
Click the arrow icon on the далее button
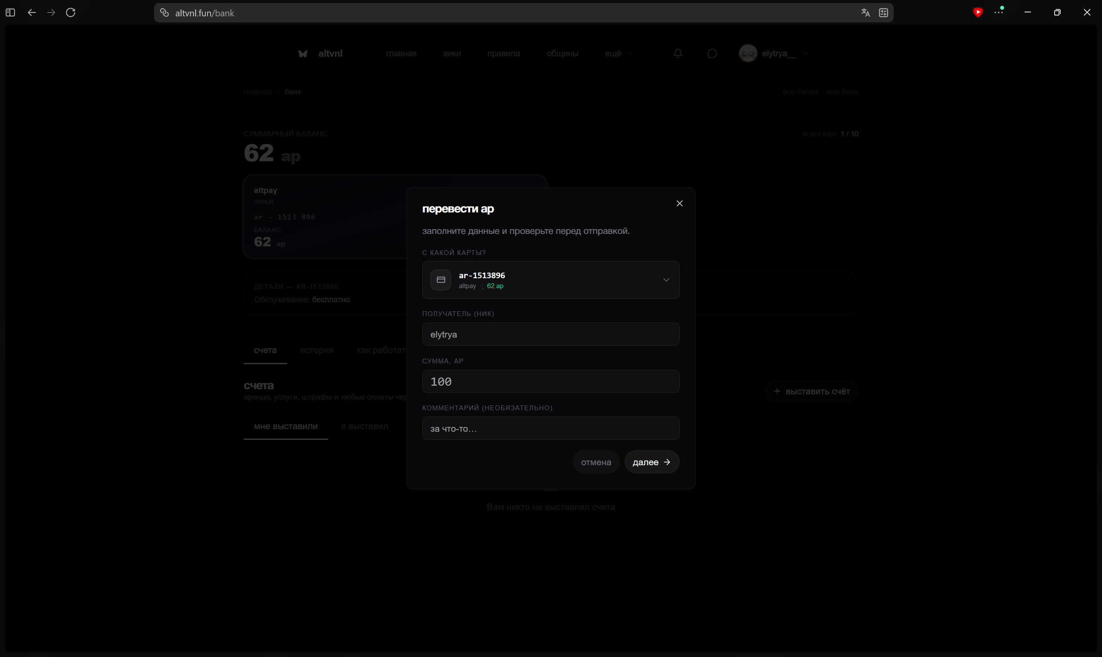[666, 462]
